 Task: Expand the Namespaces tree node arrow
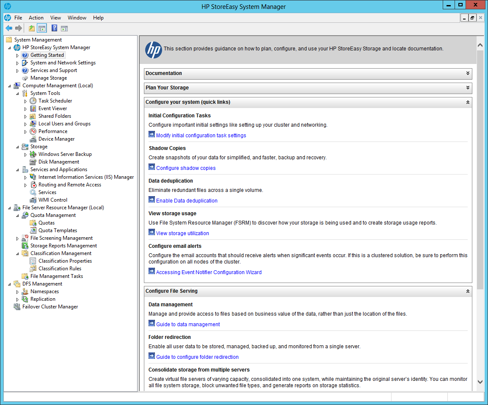click(x=17, y=292)
